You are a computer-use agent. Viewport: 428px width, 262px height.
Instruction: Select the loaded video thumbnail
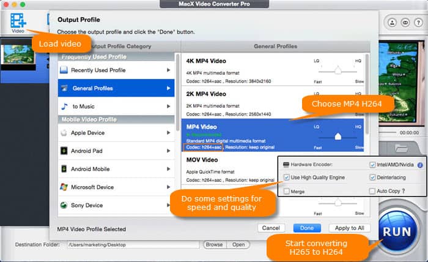18,54
